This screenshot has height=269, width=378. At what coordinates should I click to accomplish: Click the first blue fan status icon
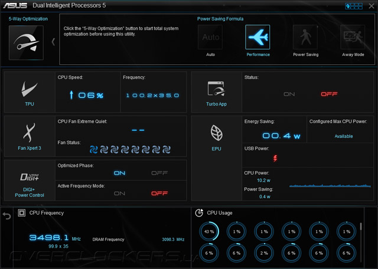pos(94,150)
